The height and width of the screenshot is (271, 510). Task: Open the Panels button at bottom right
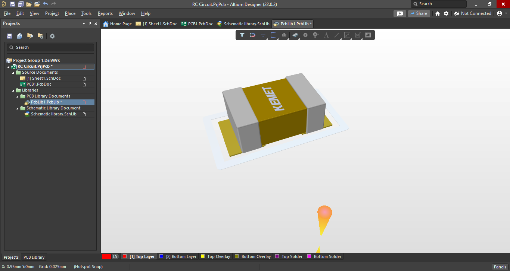pos(500,267)
